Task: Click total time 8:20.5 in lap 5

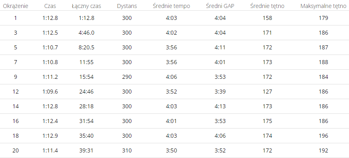Action: (86, 47)
